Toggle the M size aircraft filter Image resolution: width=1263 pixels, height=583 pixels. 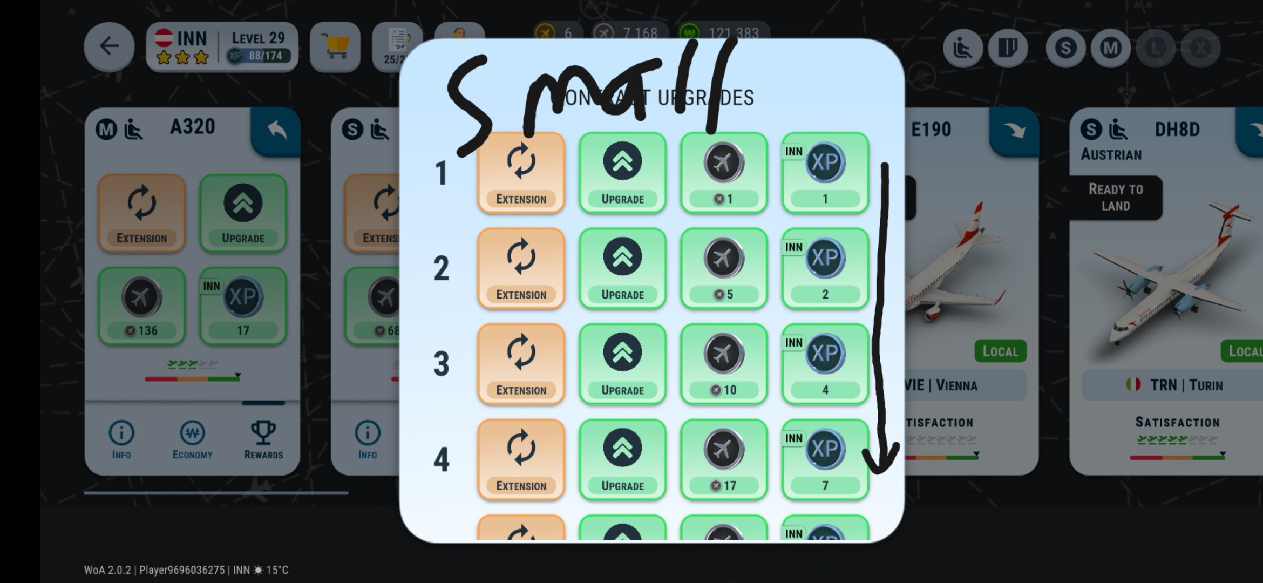(x=1111, y=49)
